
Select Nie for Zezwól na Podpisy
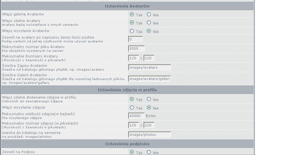149,152
